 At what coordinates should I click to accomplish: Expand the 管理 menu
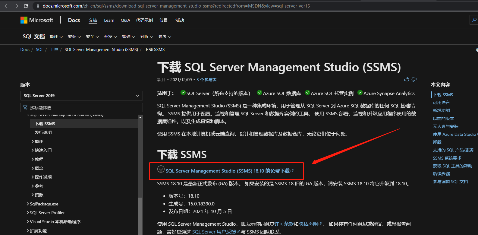[x=128, y=37]
